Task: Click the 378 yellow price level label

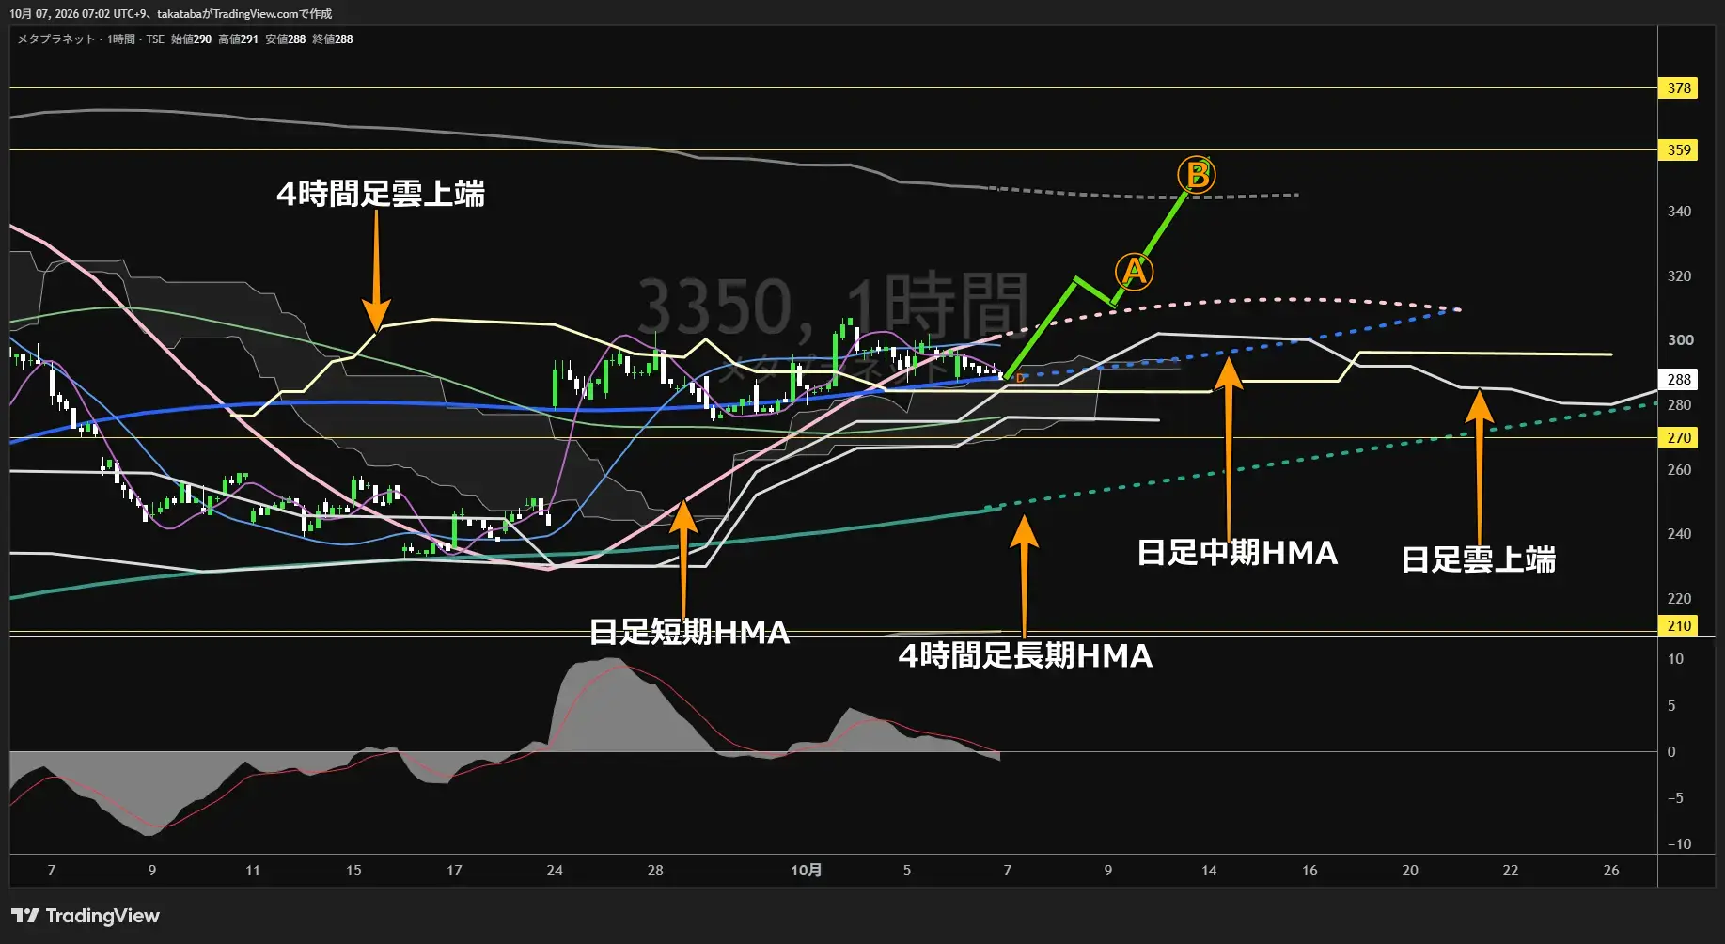Action: 1679,88
